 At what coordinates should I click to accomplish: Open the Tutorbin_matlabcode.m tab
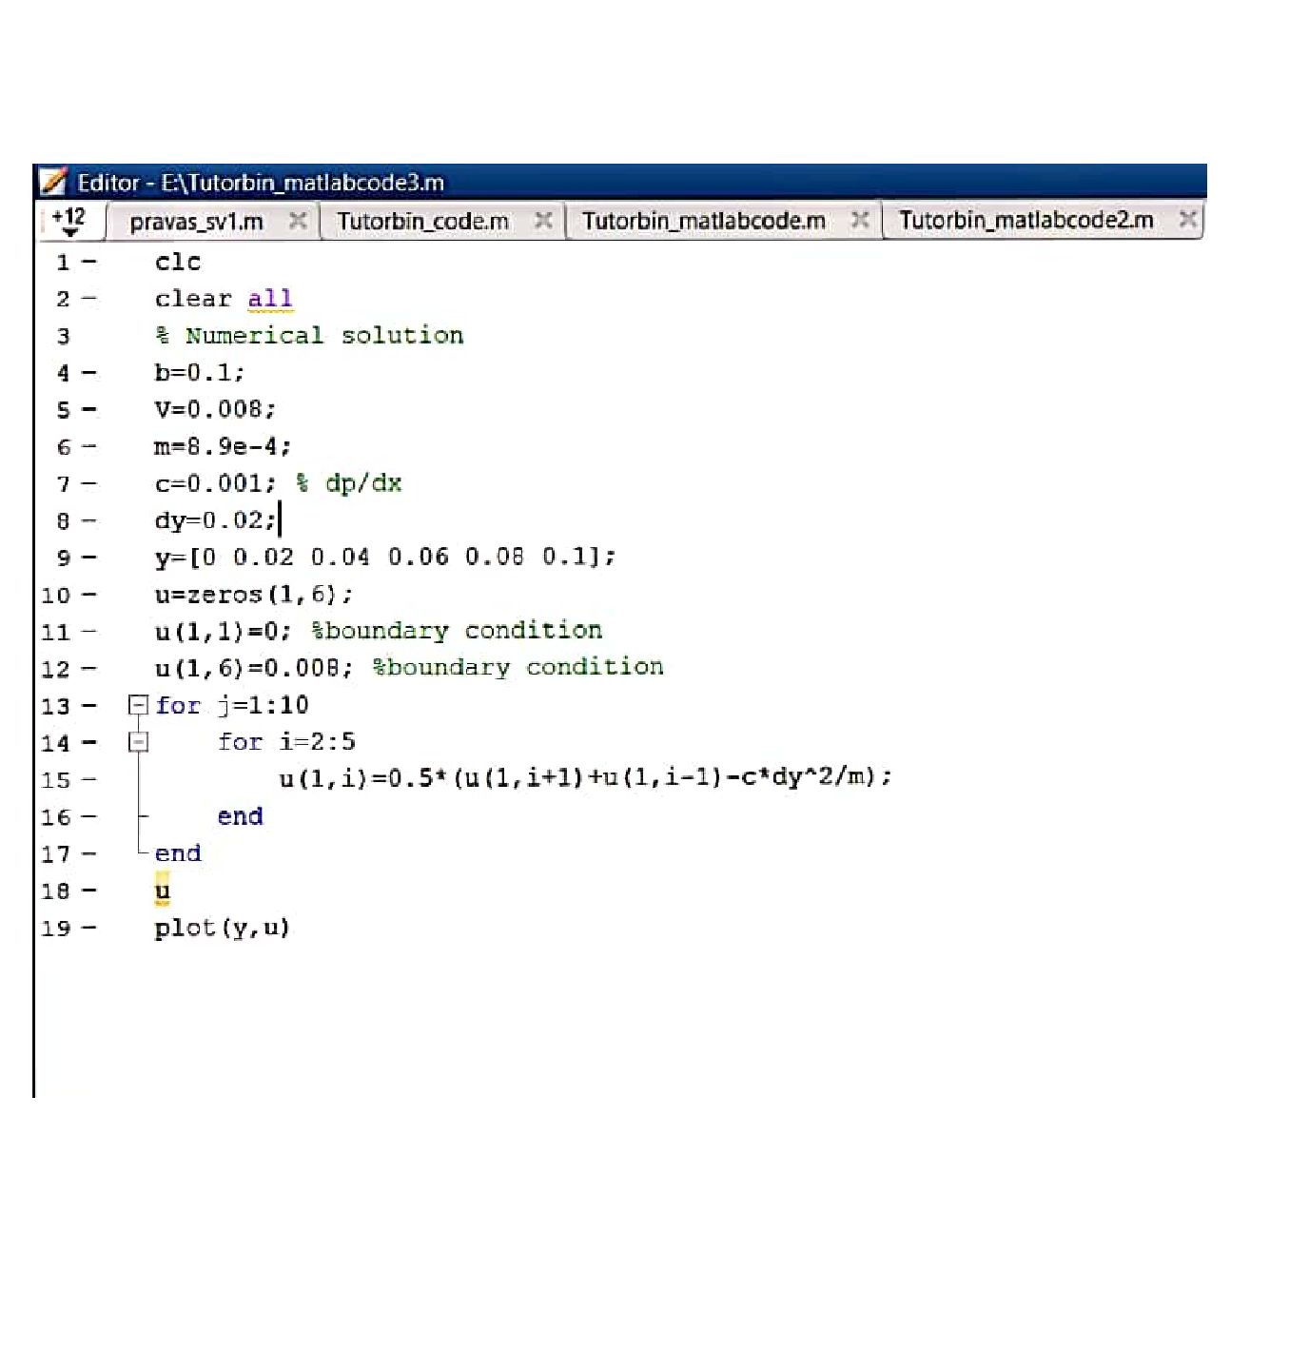[x=703, y=221]
